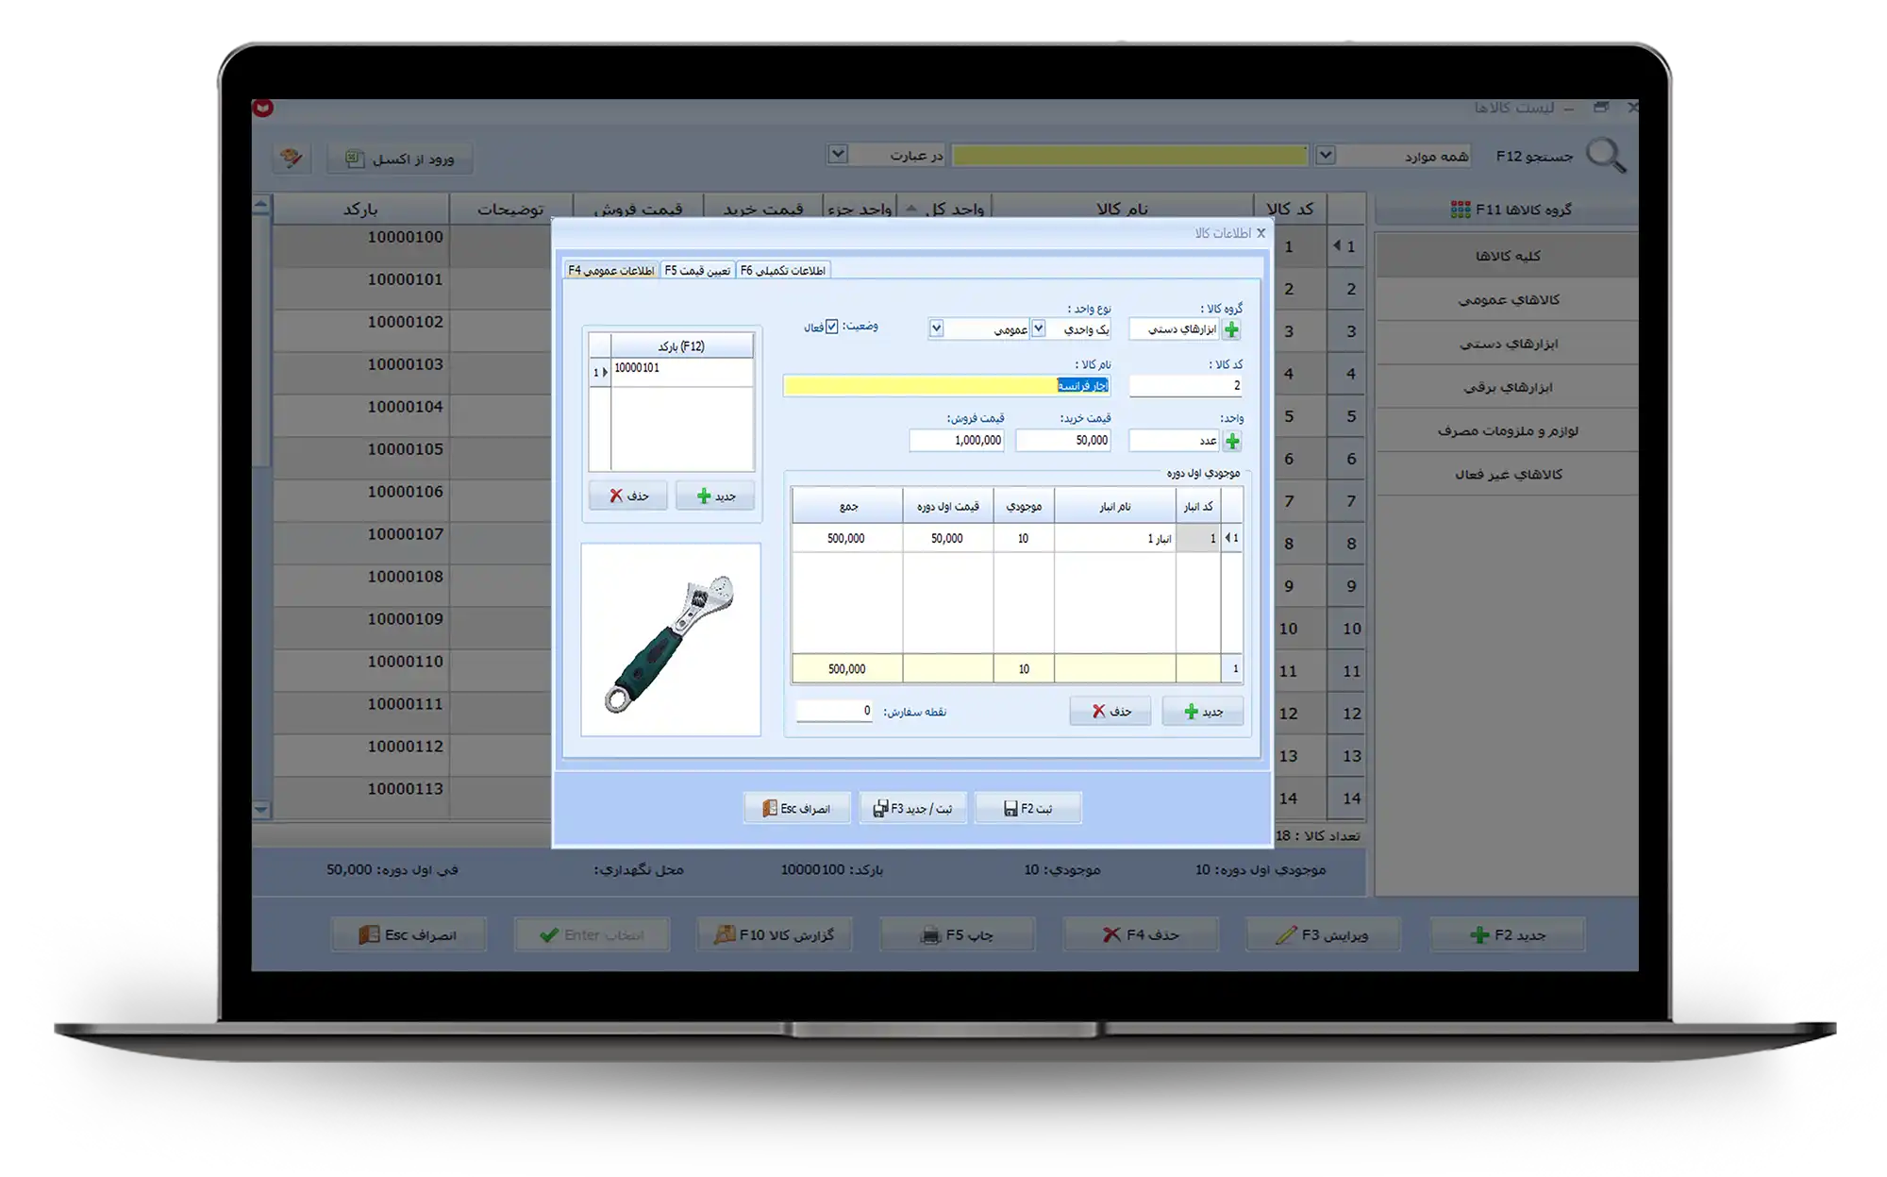Viewport: 1887px width, 1177px height.
Task: Click green plus beside product group field
Action: 1231,329
